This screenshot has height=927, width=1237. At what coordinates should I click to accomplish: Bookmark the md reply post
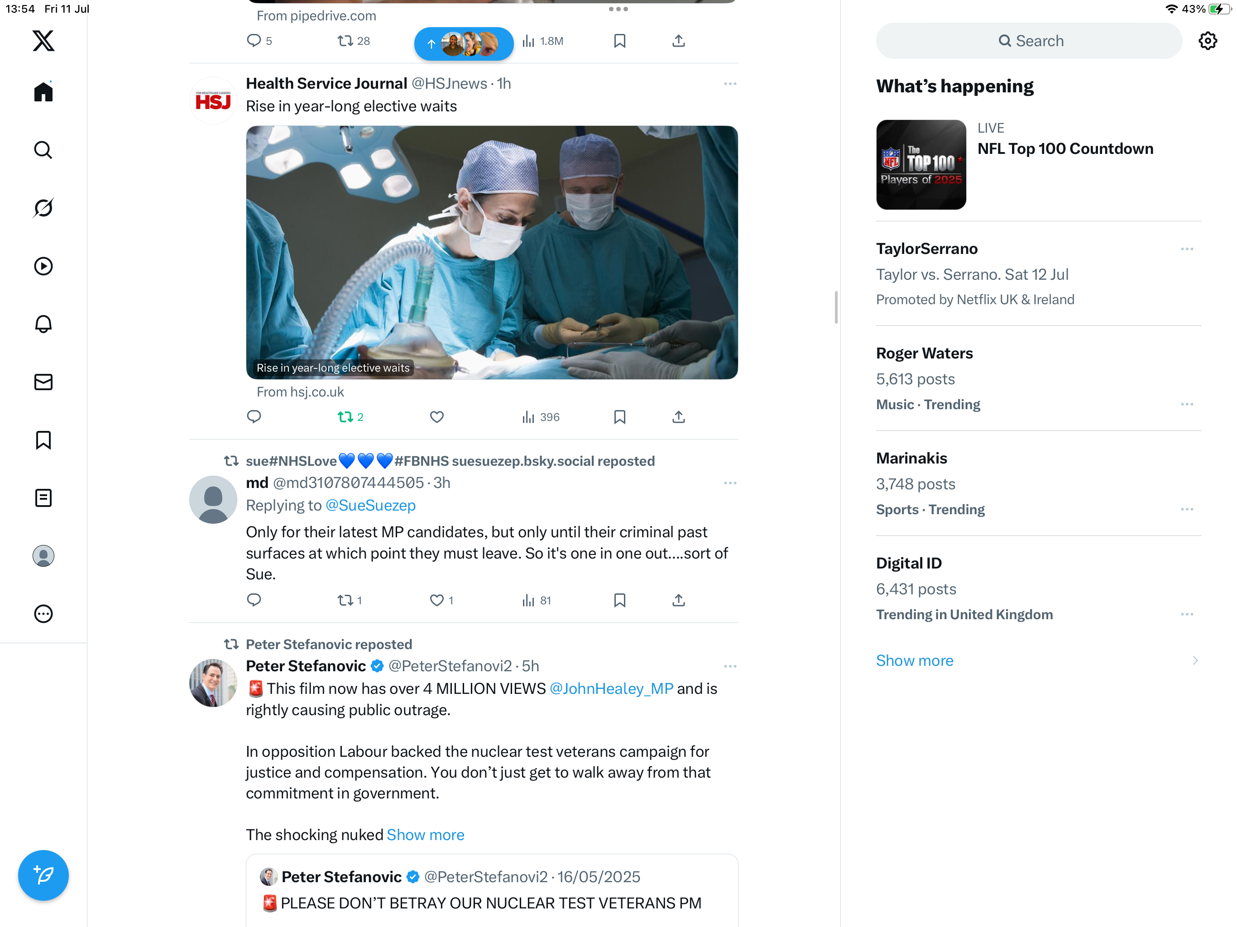[619, 601]
